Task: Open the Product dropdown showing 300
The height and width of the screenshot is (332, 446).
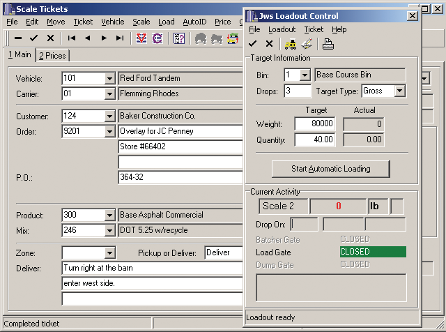Action: pos(109,215)
